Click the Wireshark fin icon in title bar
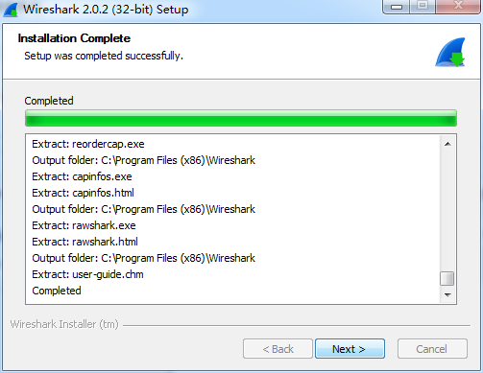The width and height of the screenshot is (483, 373). tap(11, 9)
